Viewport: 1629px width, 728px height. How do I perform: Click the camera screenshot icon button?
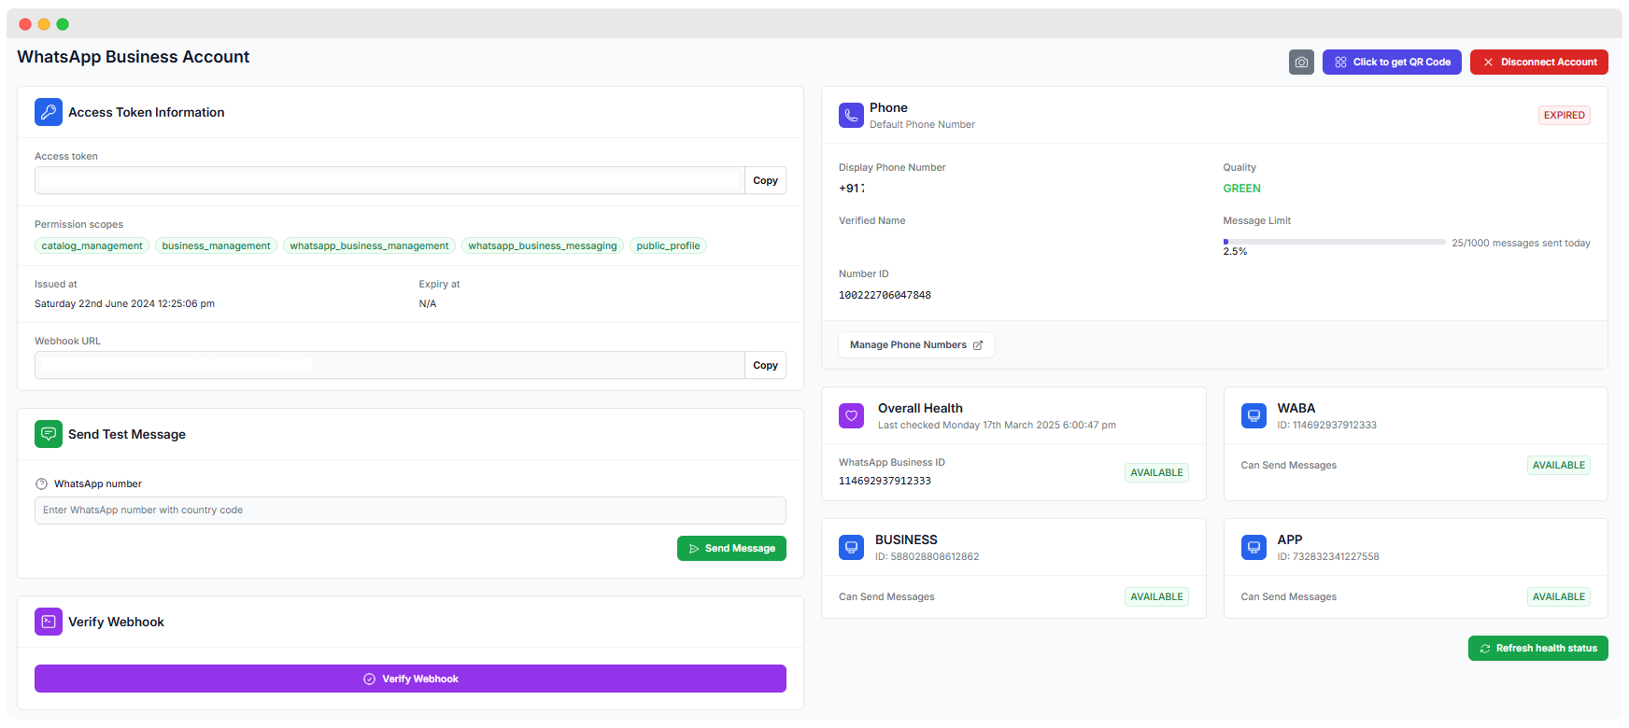(x=1301, y=63)
